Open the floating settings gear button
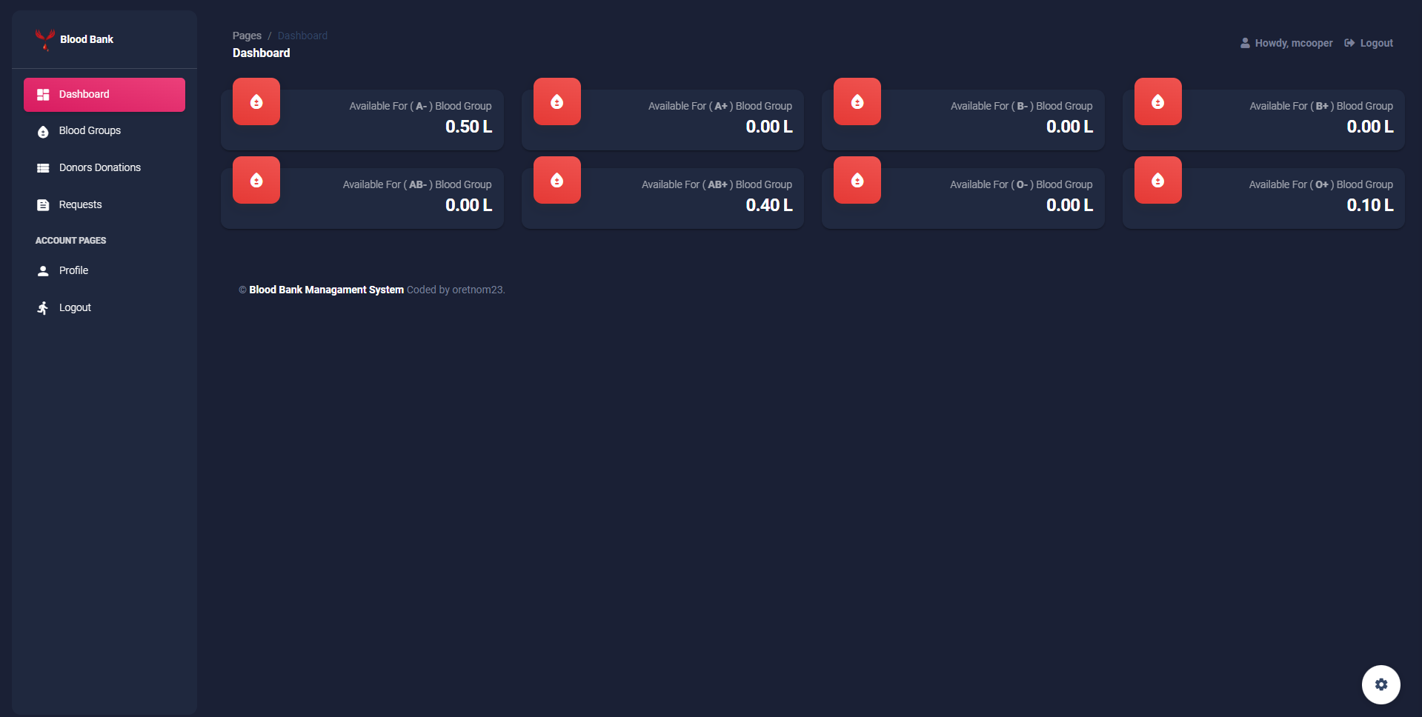The height and width of the screenshot is (717, 1422). click(x=1381, y=684)
